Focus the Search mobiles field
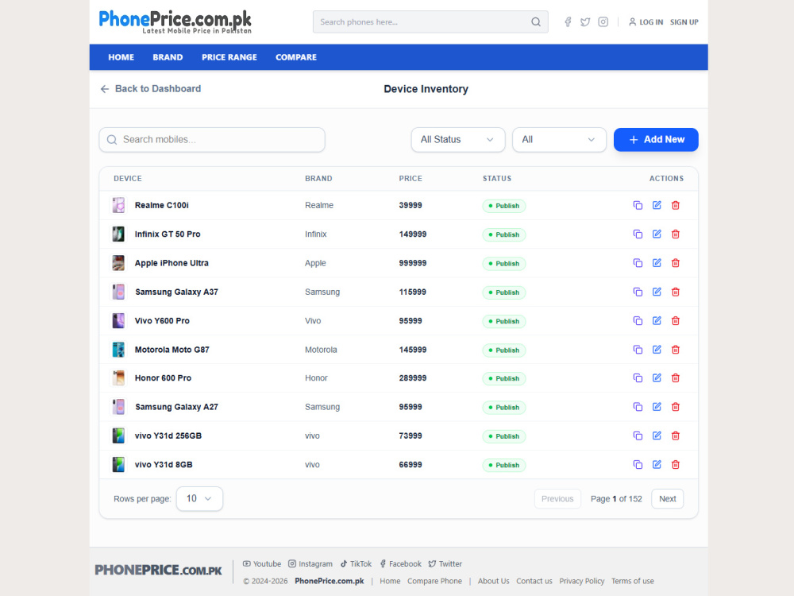 (212, 139)
